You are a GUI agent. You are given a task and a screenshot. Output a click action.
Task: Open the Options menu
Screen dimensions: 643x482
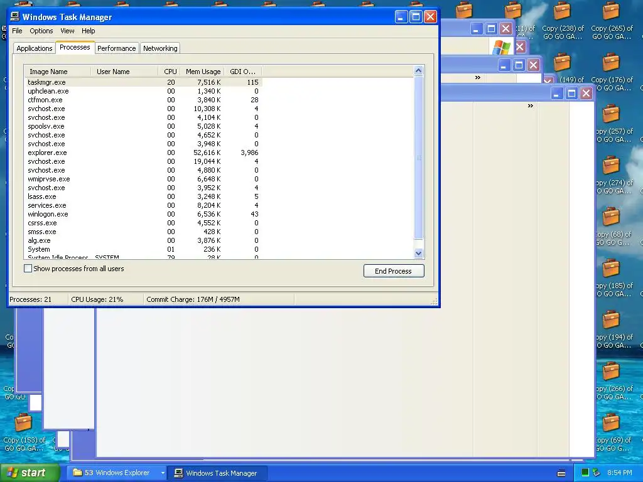pos(41,31)
